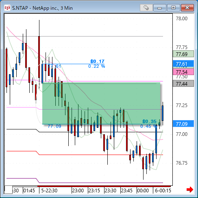Select the green shaded rectangle drawing
Screen dimensions: 198x198
click(x=101, y=103)
